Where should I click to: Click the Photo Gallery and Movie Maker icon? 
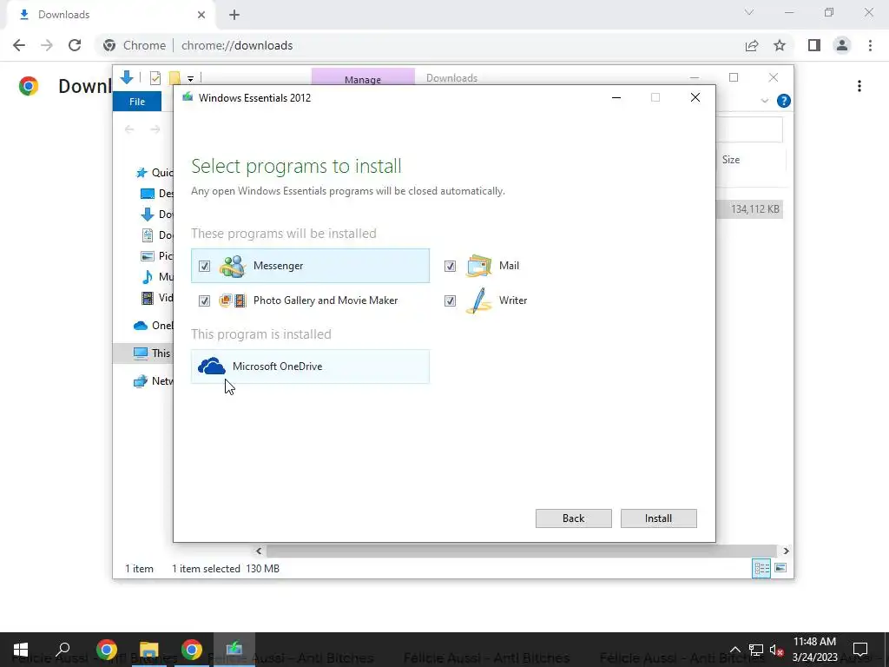click(233, 300)
